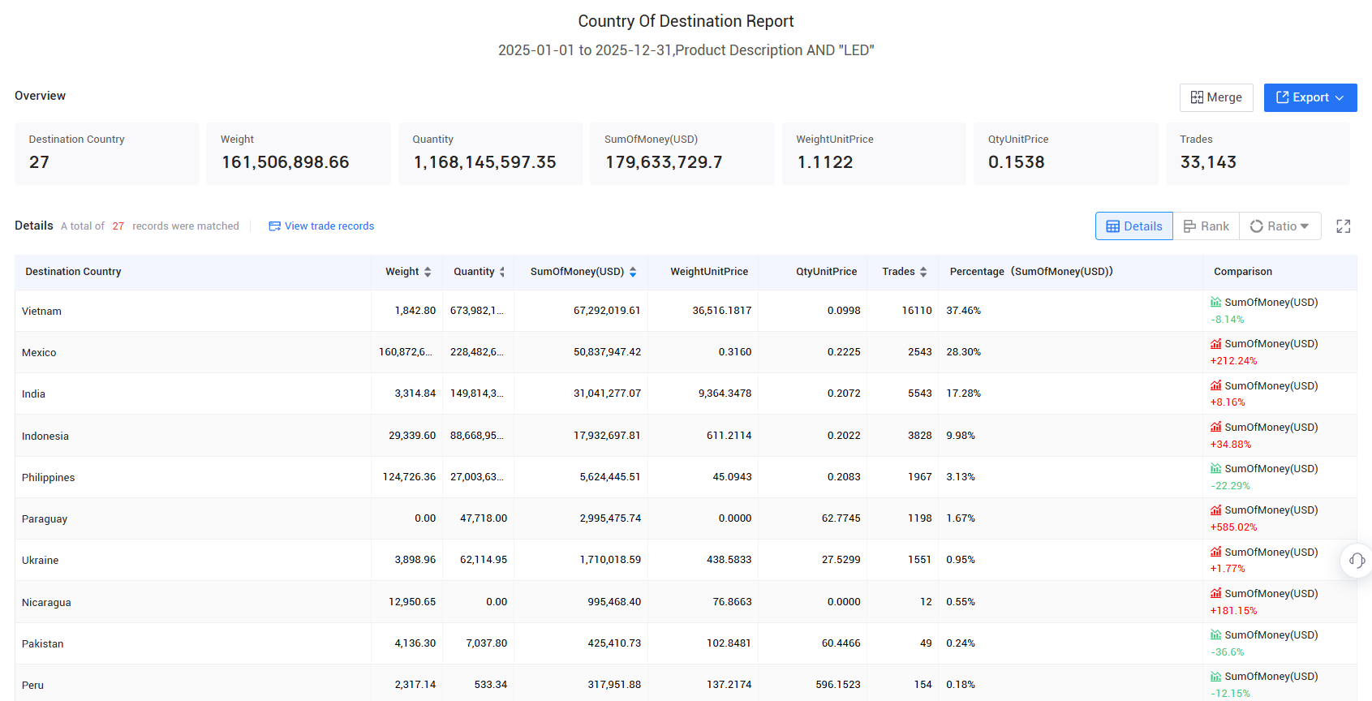Switch to the Rank tab

pyautogui.click(x=1206, y=226)
